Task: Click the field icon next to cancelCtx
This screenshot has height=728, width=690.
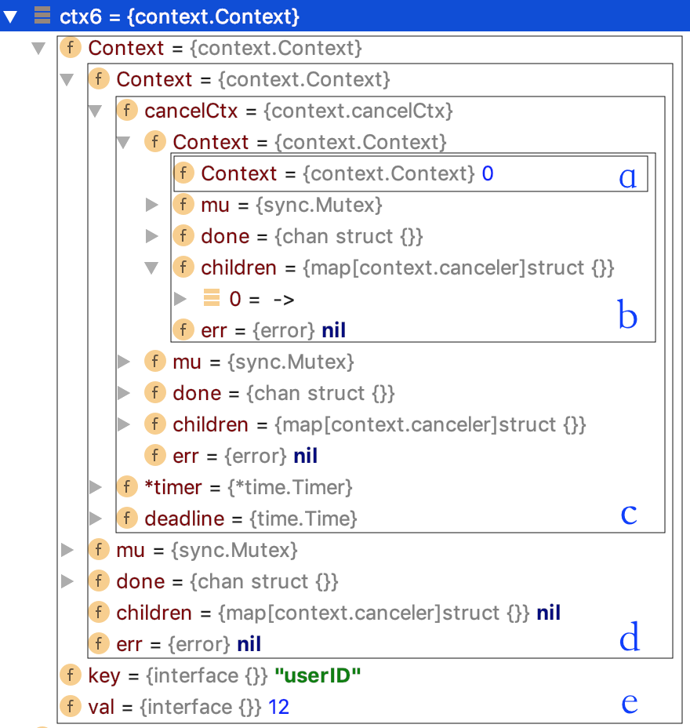Action: tap(126, 111)
